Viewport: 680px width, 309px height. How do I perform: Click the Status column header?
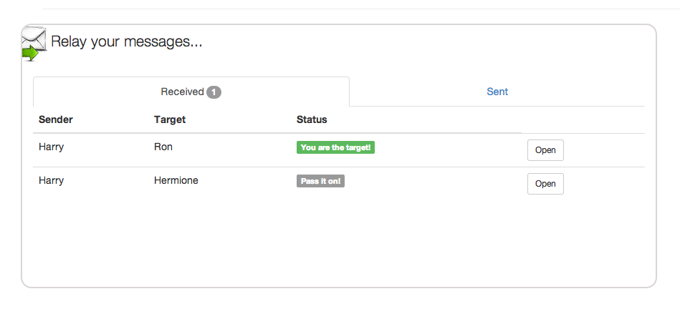312,119
